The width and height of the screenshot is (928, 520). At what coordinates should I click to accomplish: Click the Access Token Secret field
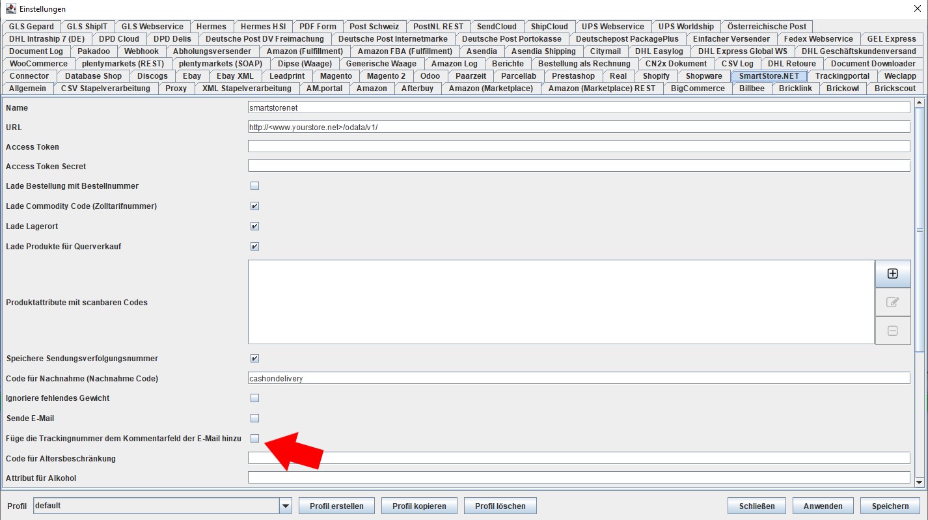(579, 166)
